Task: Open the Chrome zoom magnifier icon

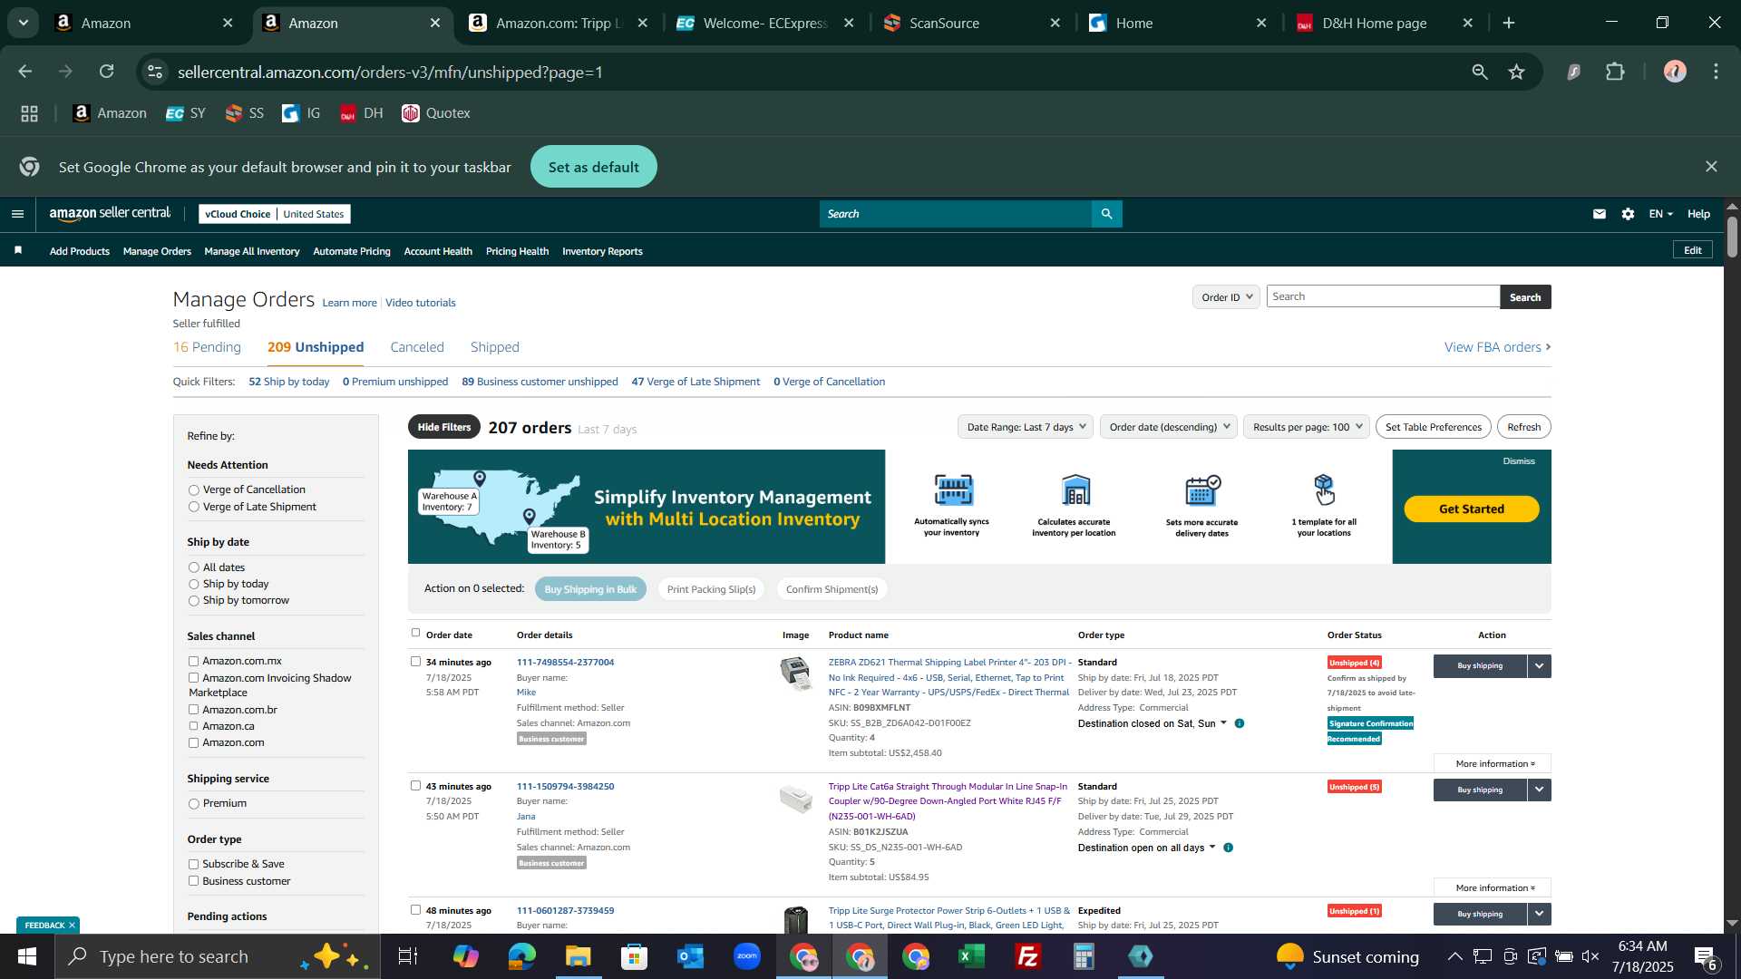Action: click(x=1480, y=72)
